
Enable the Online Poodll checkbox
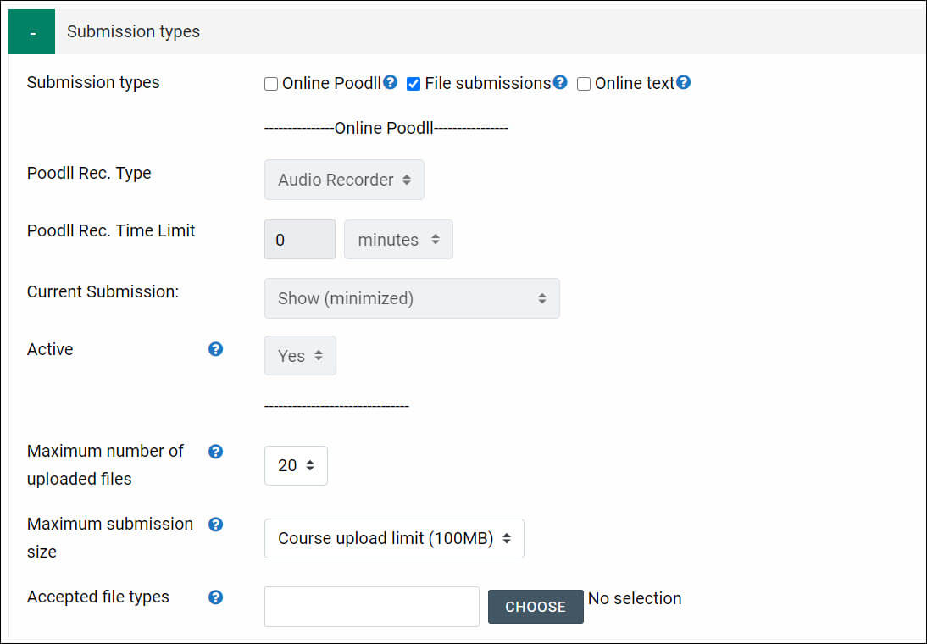[271, 84]
